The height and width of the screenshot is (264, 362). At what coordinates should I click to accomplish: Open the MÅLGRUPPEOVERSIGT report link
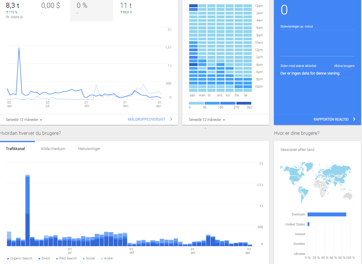[146, 119]
